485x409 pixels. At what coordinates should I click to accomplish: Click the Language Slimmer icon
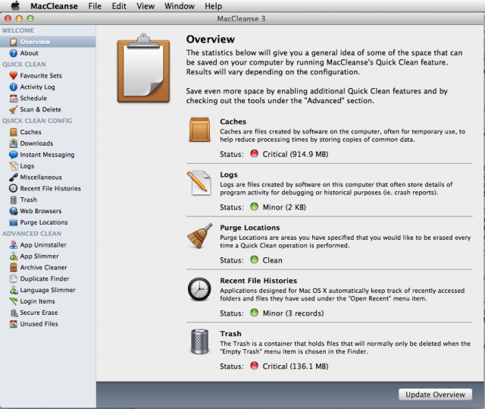click(14, 290)
